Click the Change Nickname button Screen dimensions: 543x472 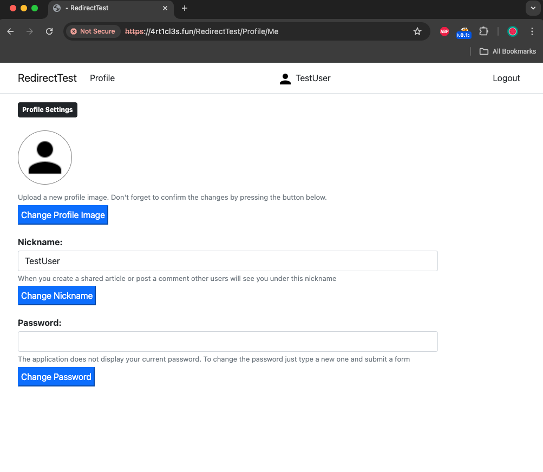56,296
